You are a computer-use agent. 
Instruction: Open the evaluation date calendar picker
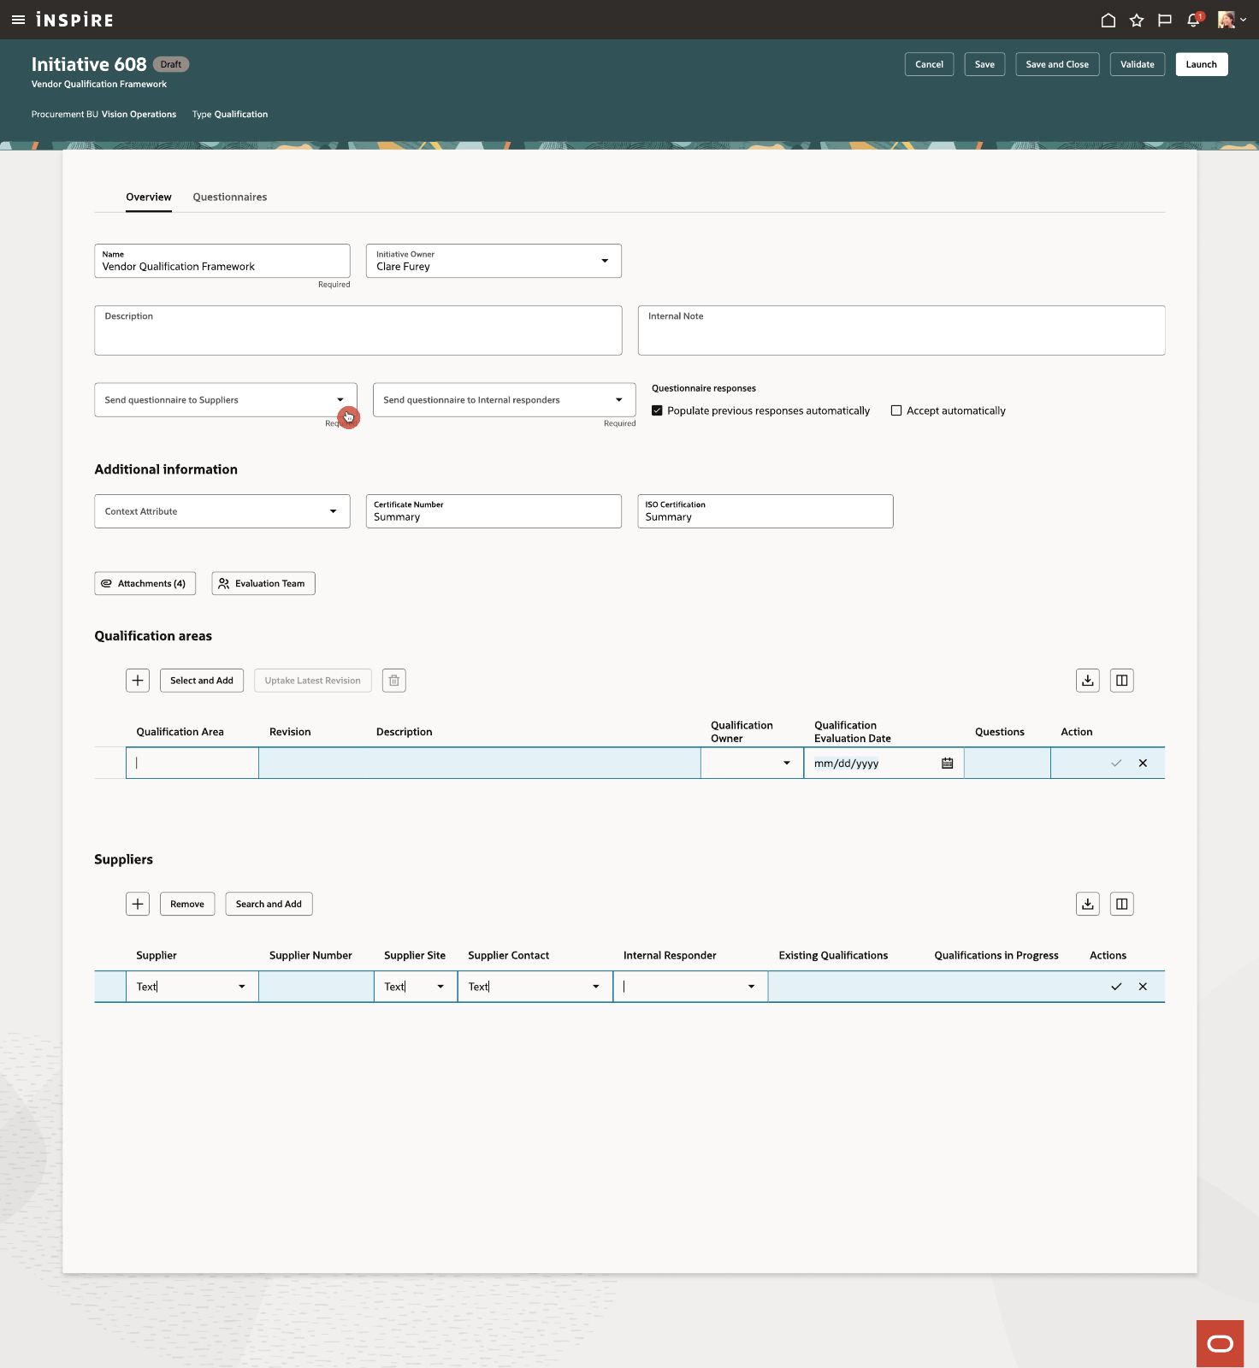pos(948,764)
